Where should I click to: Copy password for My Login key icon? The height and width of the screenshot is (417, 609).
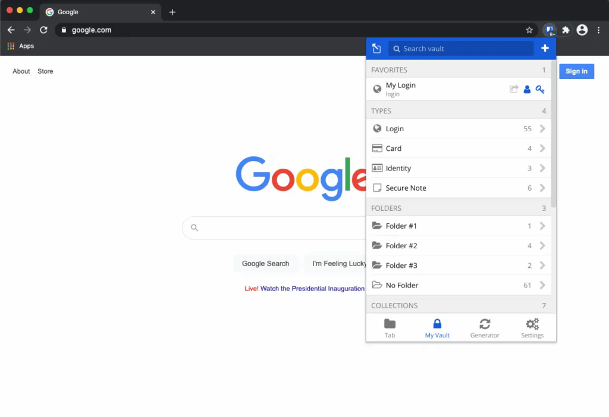pos(540,89)
